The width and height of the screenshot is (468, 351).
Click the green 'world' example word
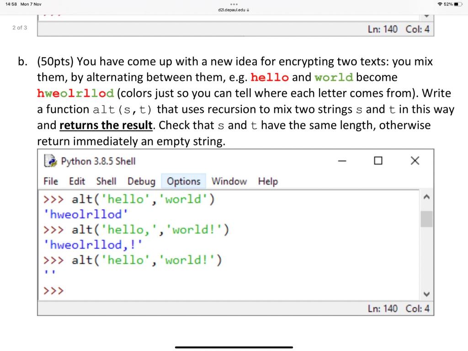click(334, 78)
